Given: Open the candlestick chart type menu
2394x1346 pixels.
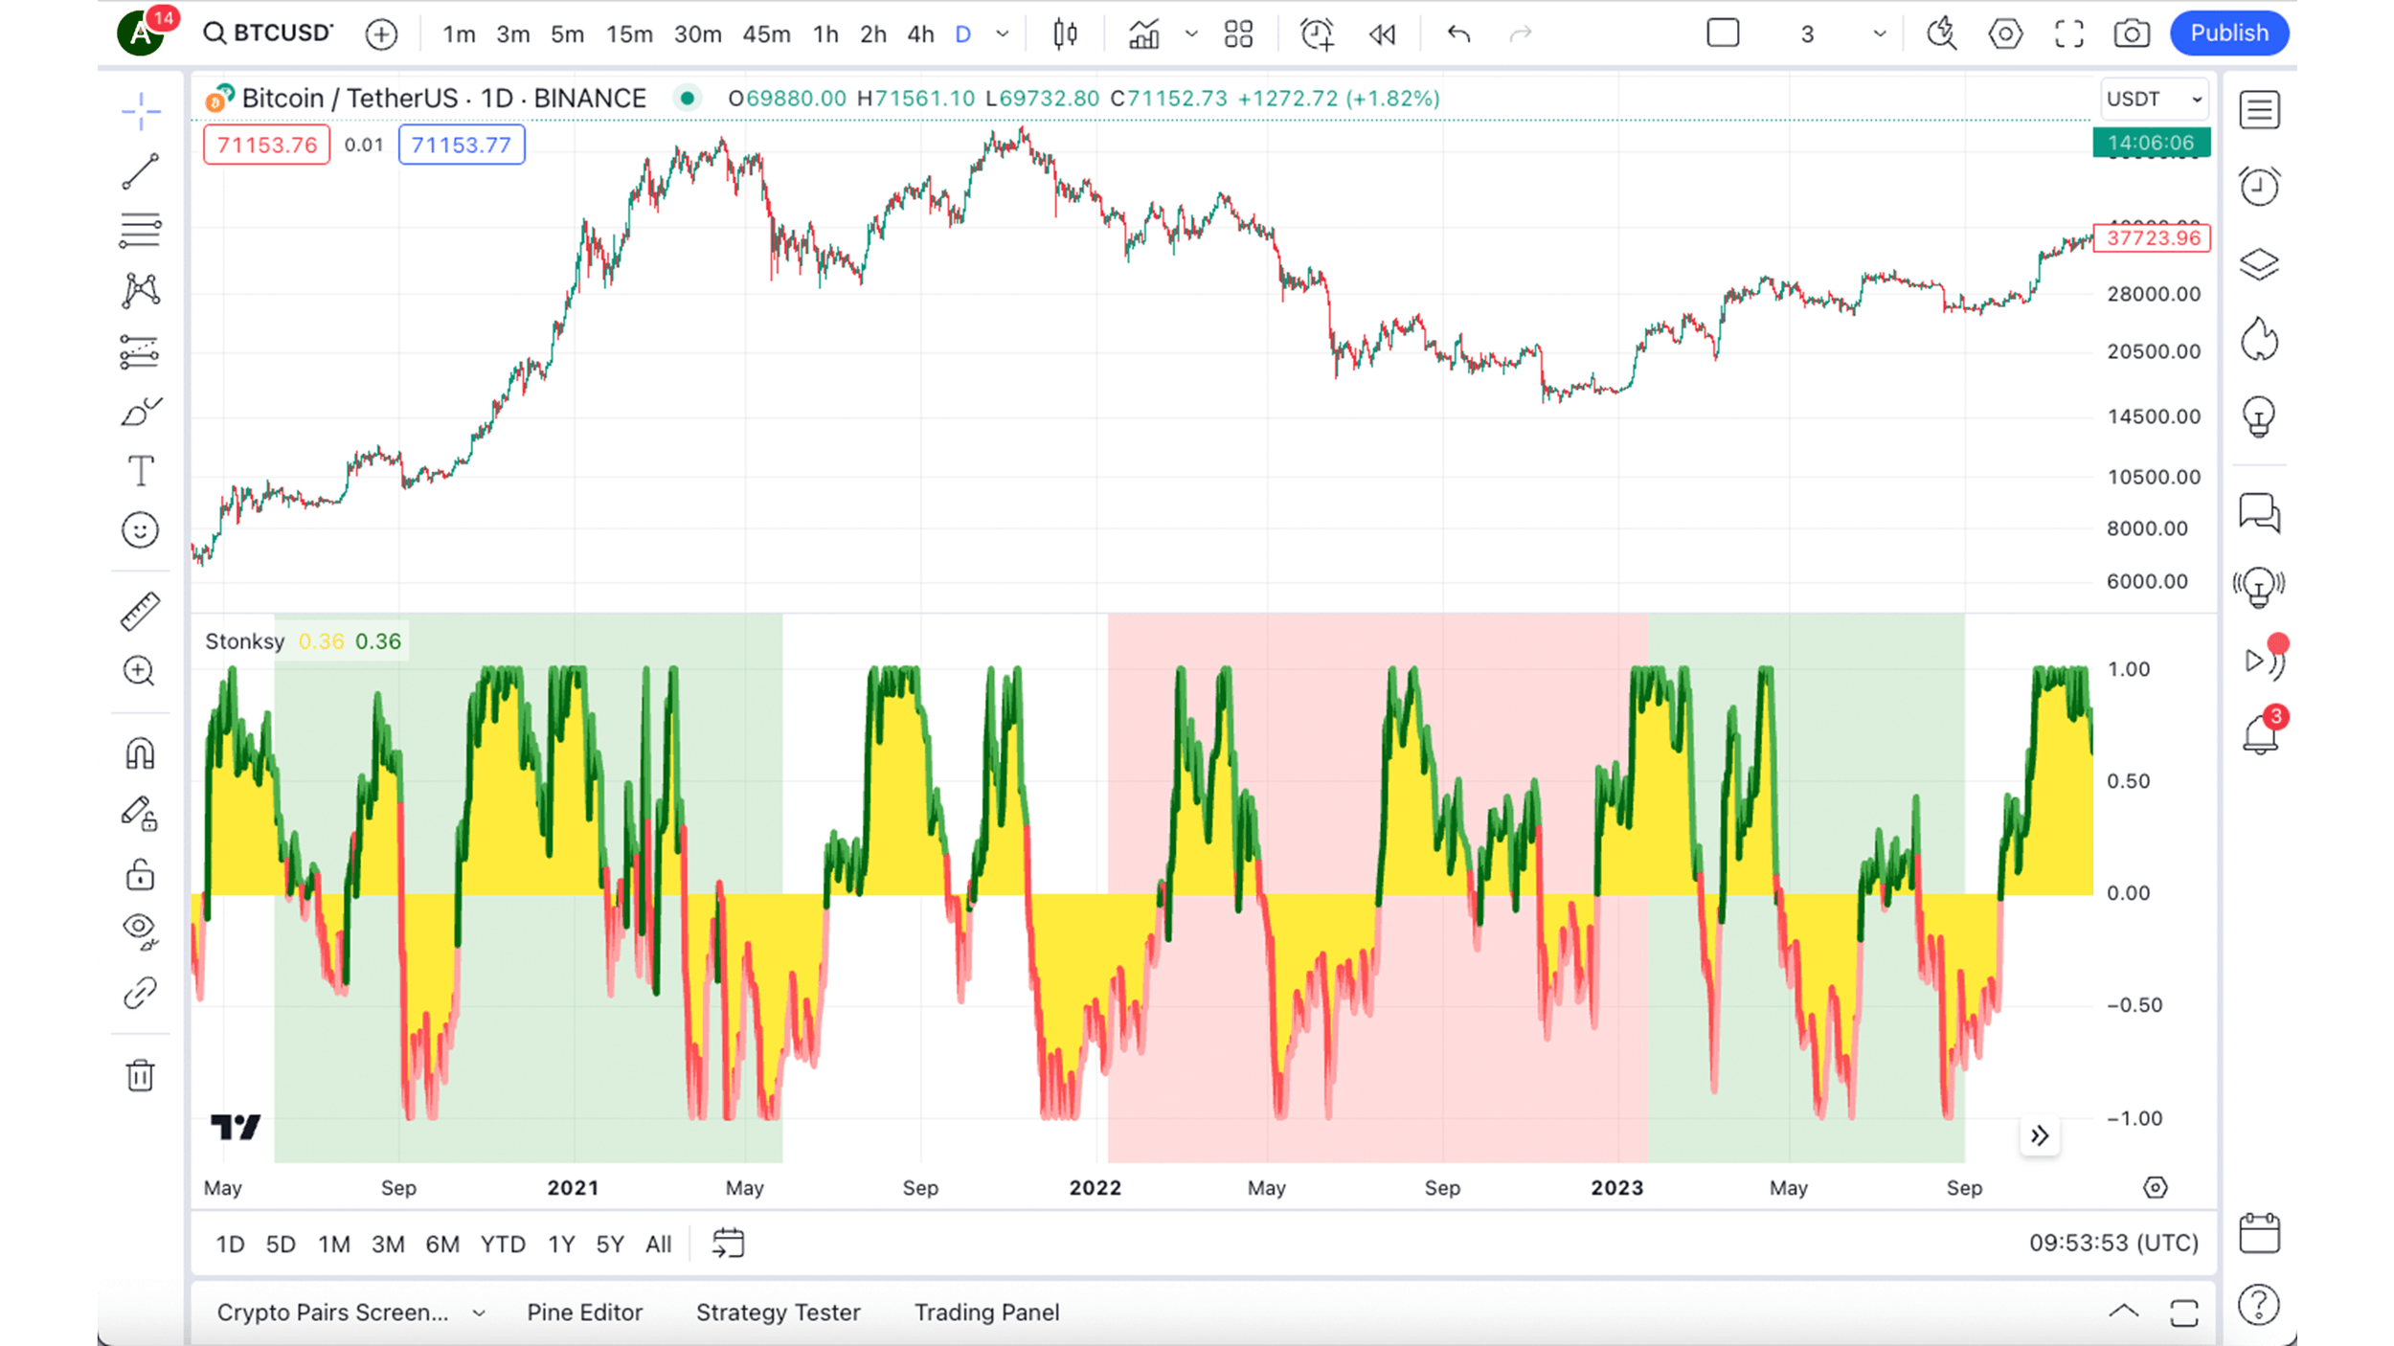Looking at the screenshot, I should pyautogui.click(x=1065, y=34).
